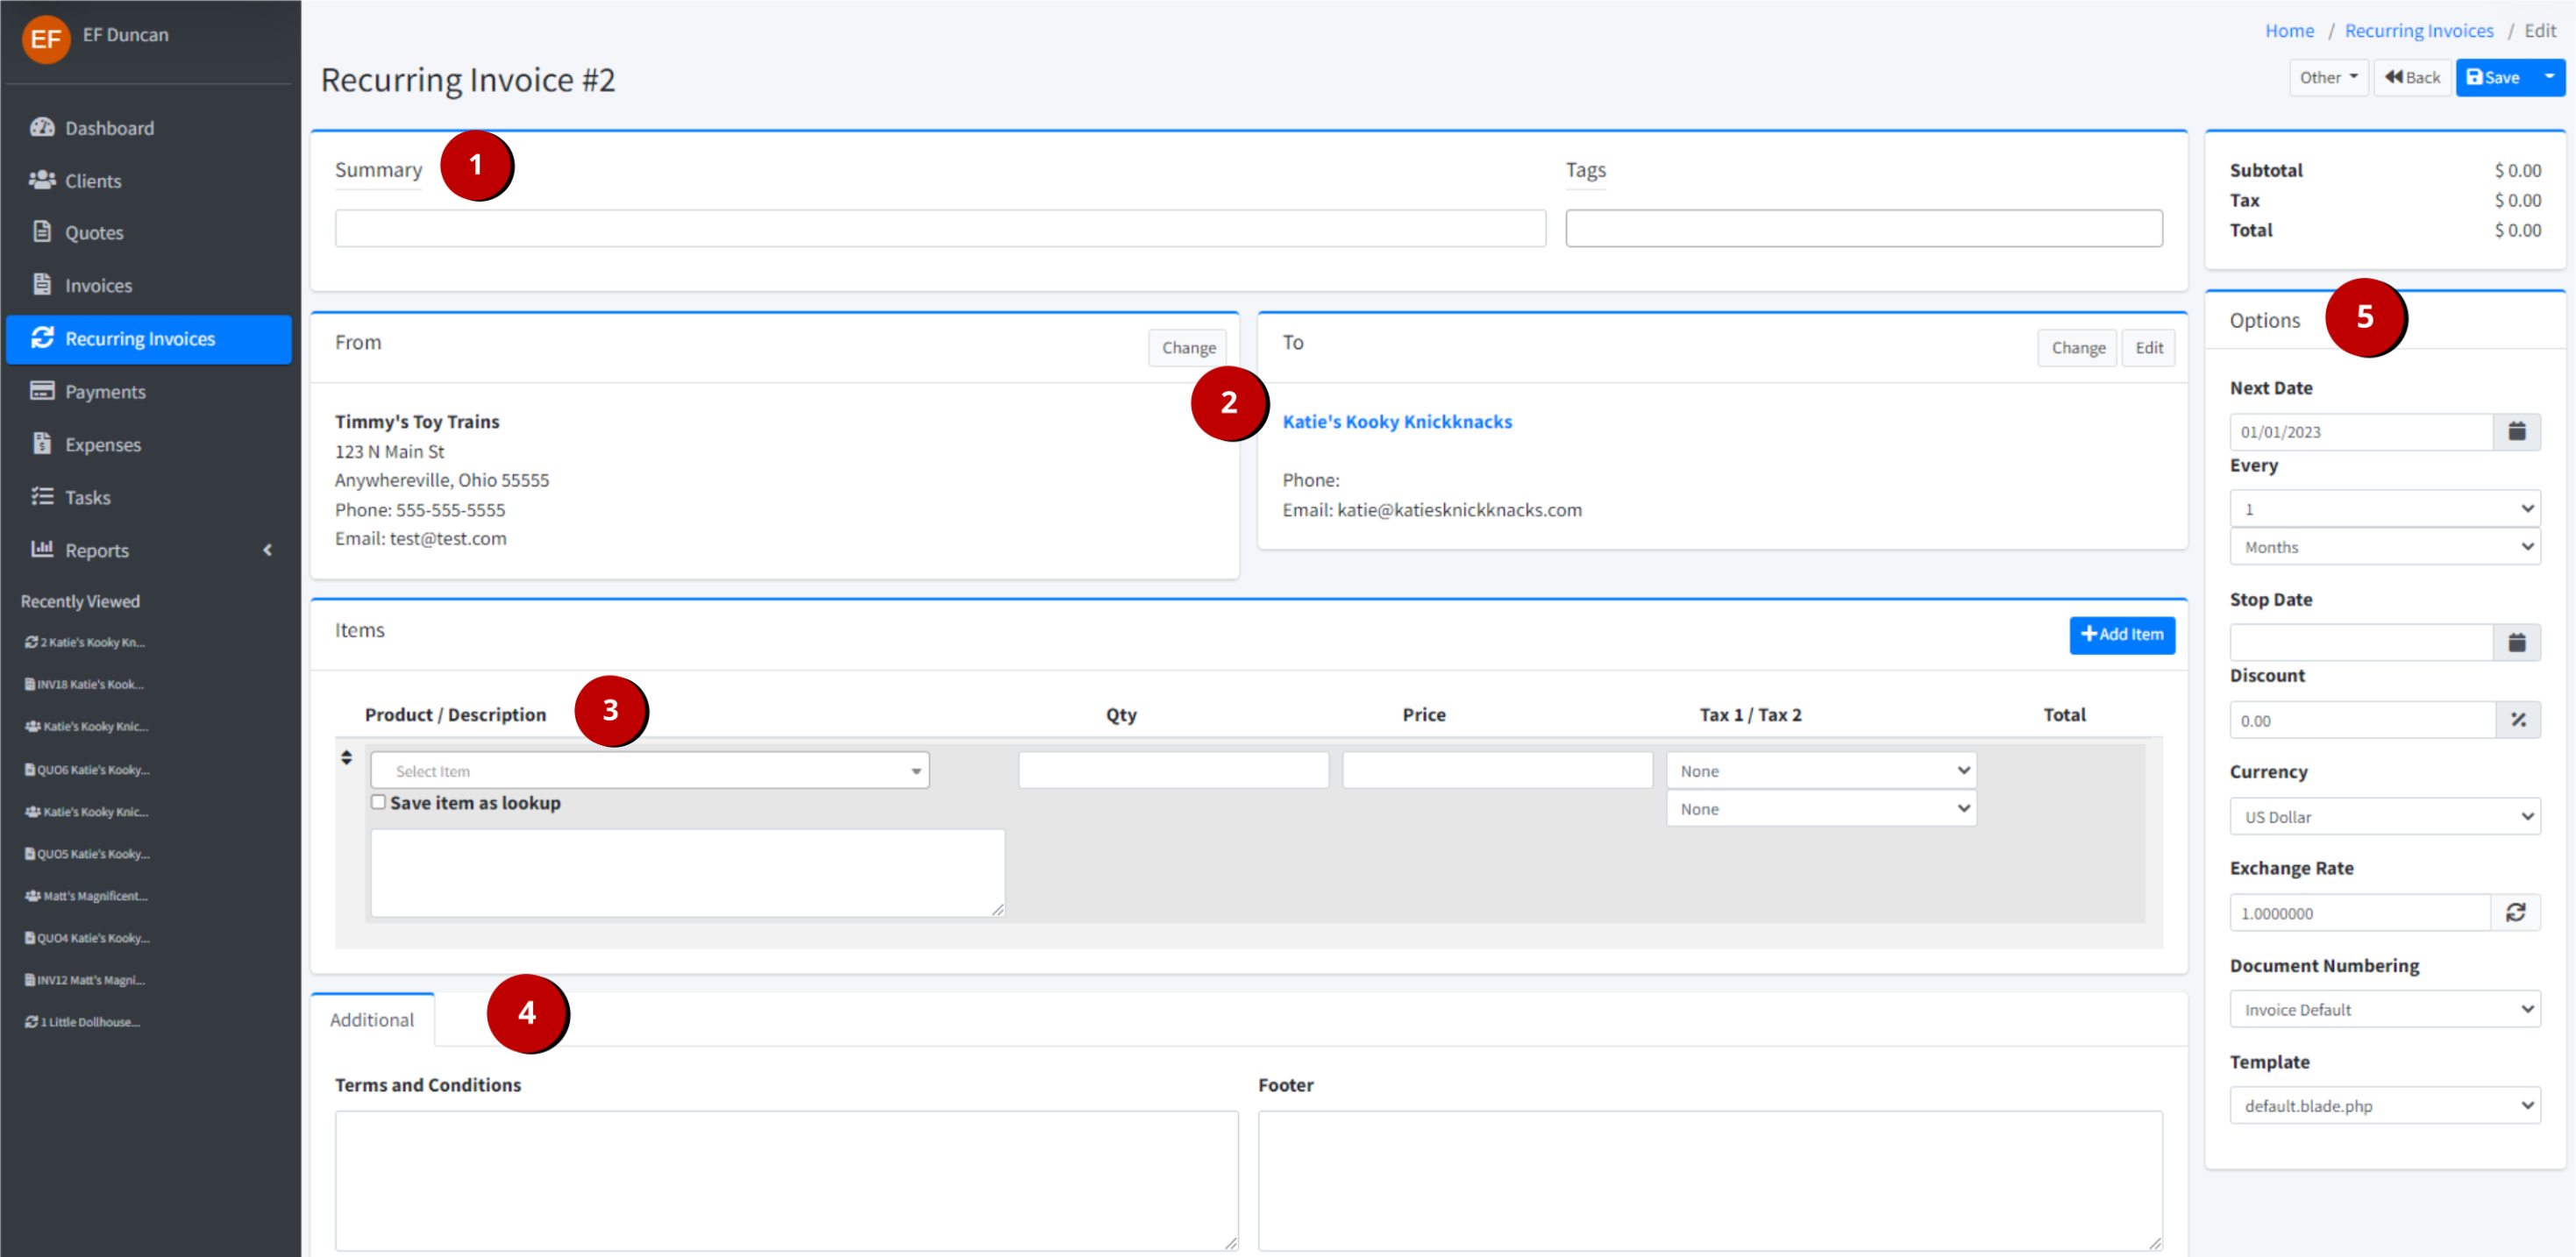Image resolution: width=2576 pixels, height=1257 pixels.
Task: Click the item row reorder handle
Action: coord(346,758)
